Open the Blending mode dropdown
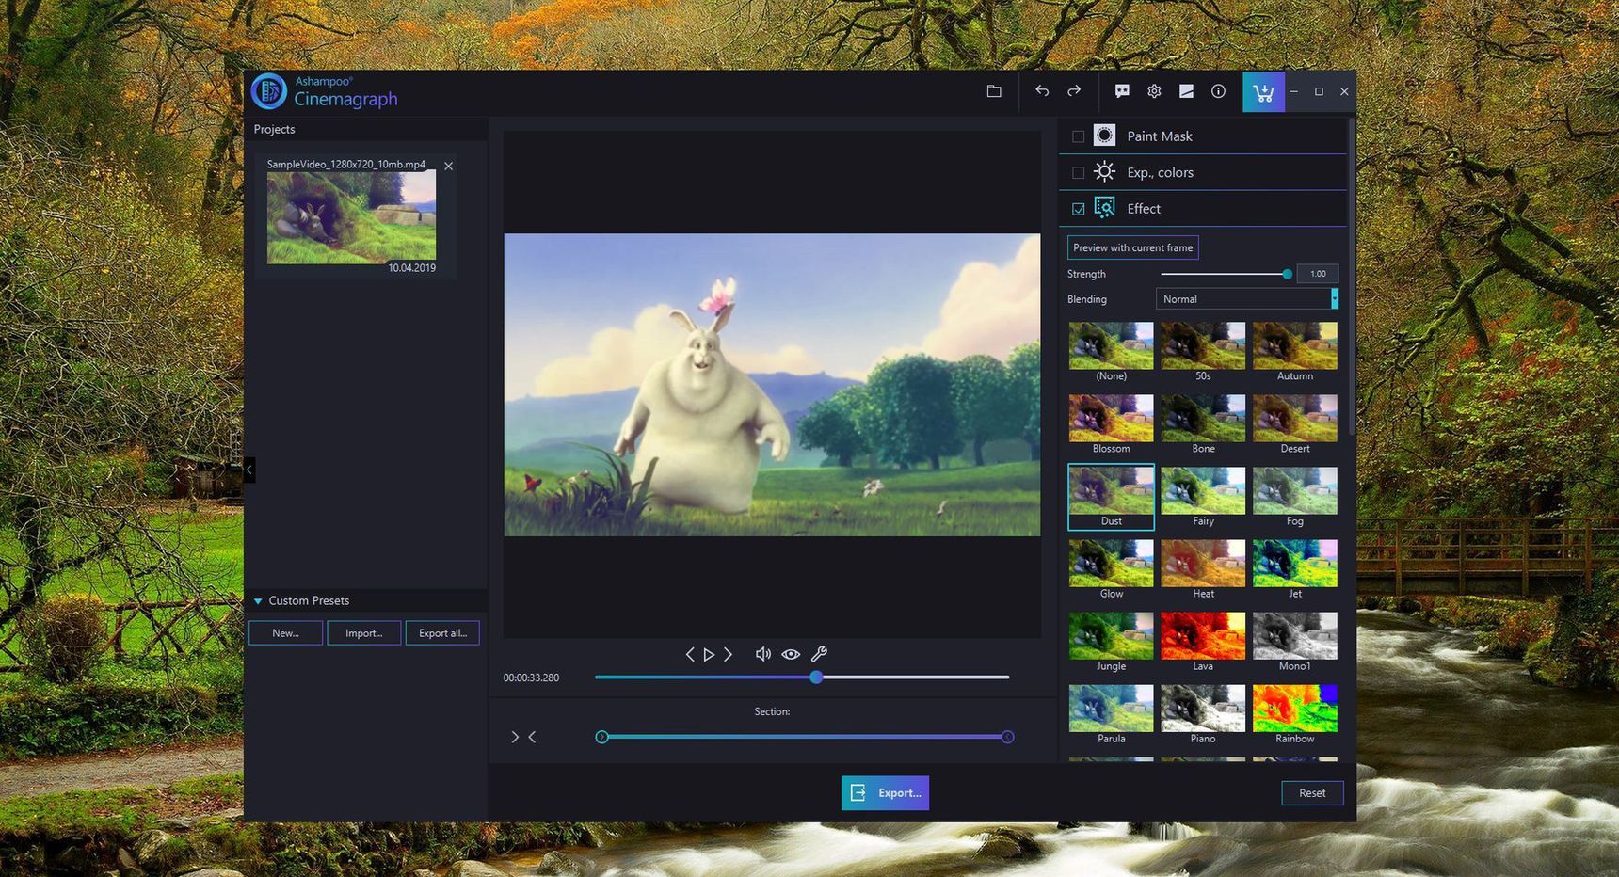 pyautogui.click(x=1246, y=298)
